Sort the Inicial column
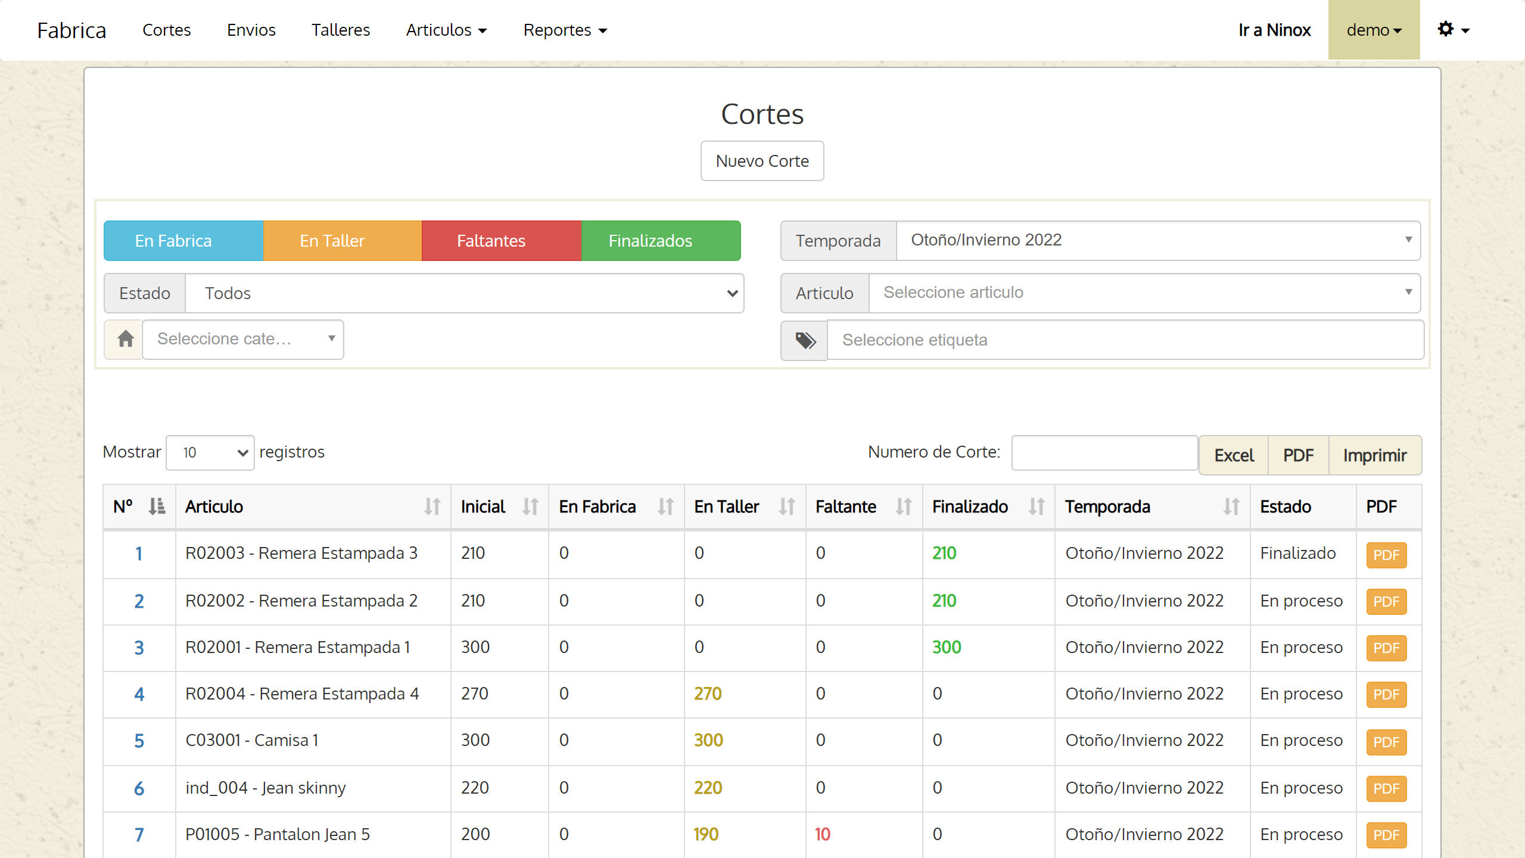The width and height of the screenshot is (1525, 858). coord(530,506)
